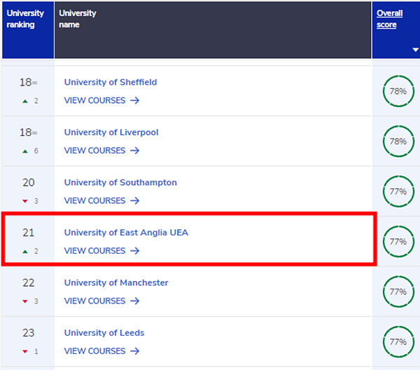Open the University of Sheffield link
The height and width of the screenshot is (370, 420).
[x=111, y=82]
